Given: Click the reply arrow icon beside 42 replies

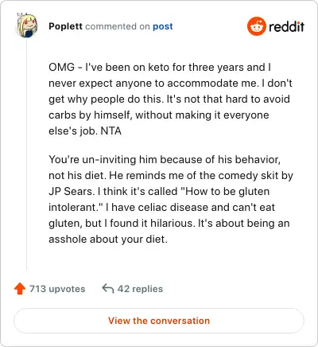Looking at the screenshot, I should coord(108,288).
